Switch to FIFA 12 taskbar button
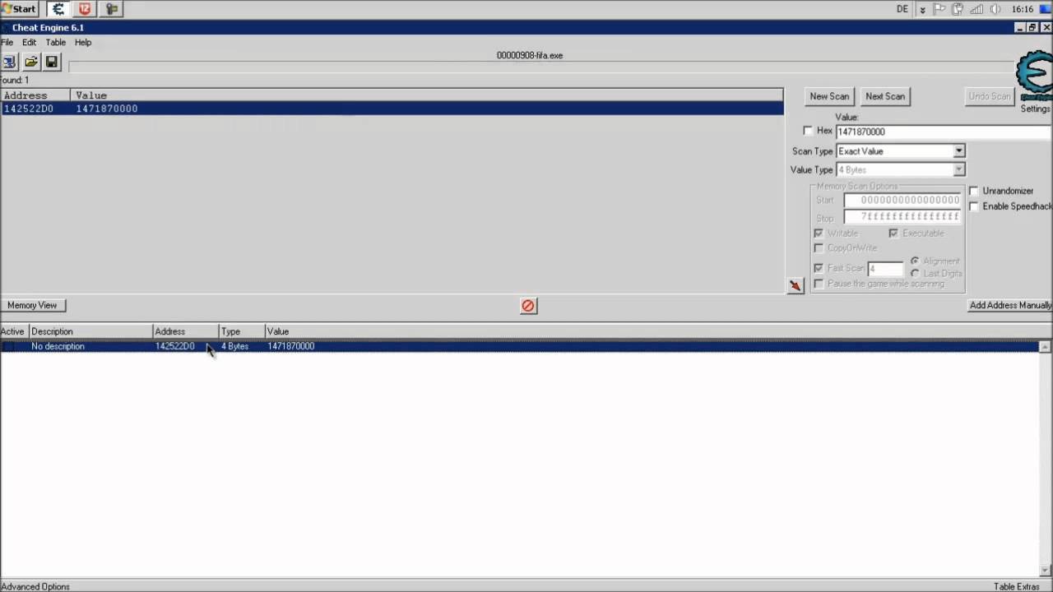The height and width of the screenshot is (592, 1053). tap(85, 9)
